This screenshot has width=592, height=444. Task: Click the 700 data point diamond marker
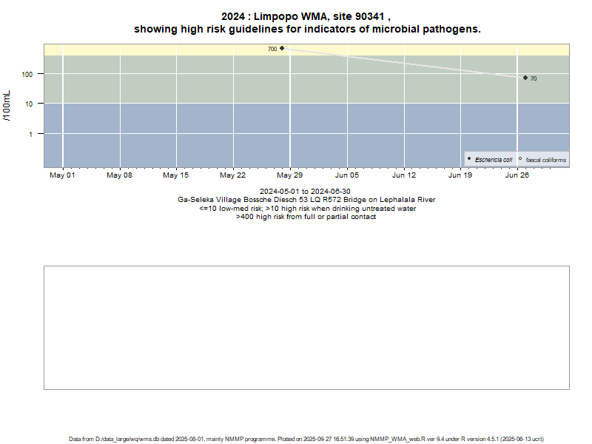pyautogui.click(x=282, y=48)
